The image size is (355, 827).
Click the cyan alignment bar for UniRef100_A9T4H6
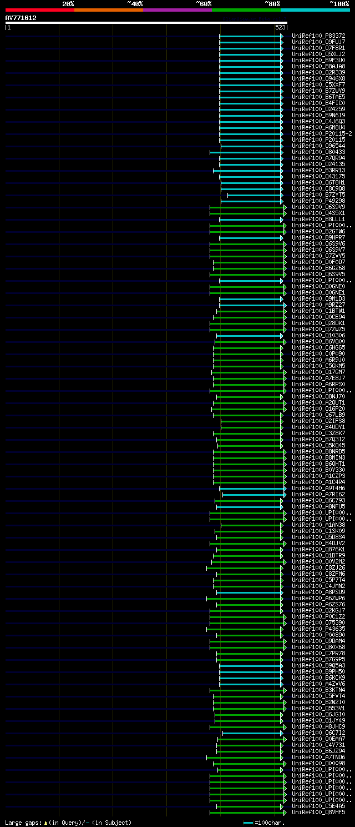pos(253,488)
